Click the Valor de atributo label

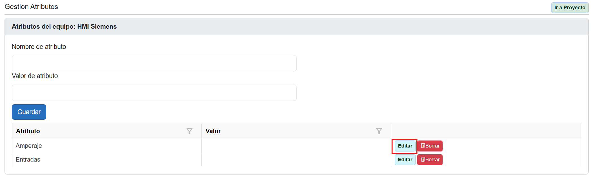coord(35,76)
